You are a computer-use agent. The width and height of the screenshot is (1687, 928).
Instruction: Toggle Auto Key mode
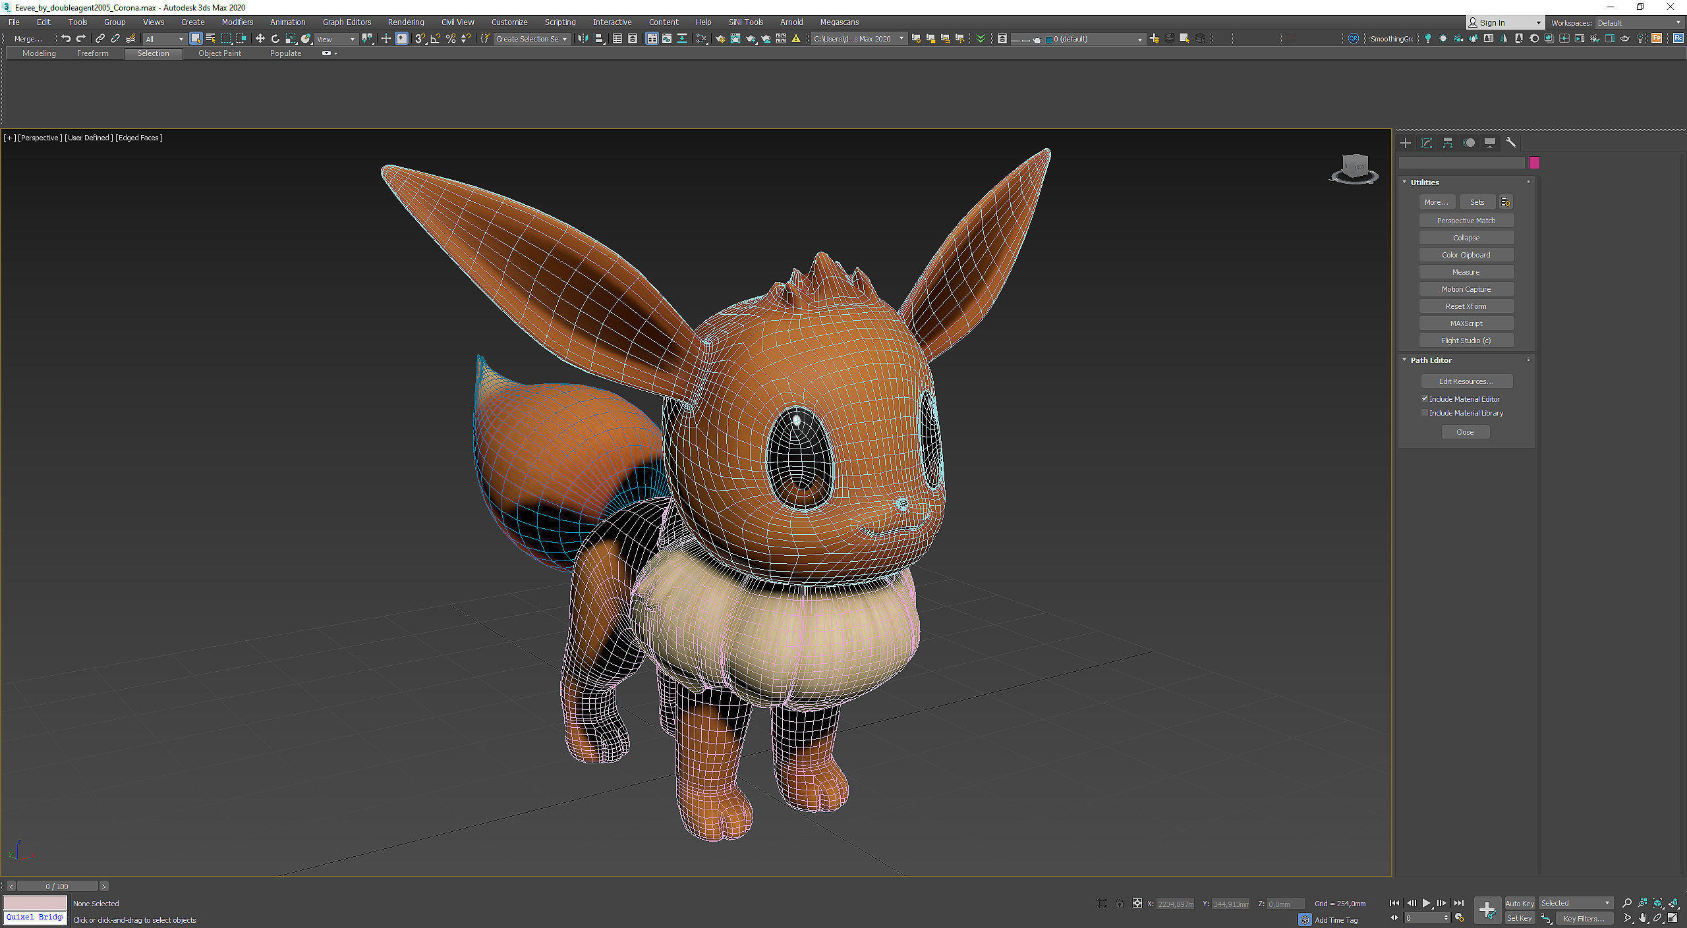point(1520,904)
